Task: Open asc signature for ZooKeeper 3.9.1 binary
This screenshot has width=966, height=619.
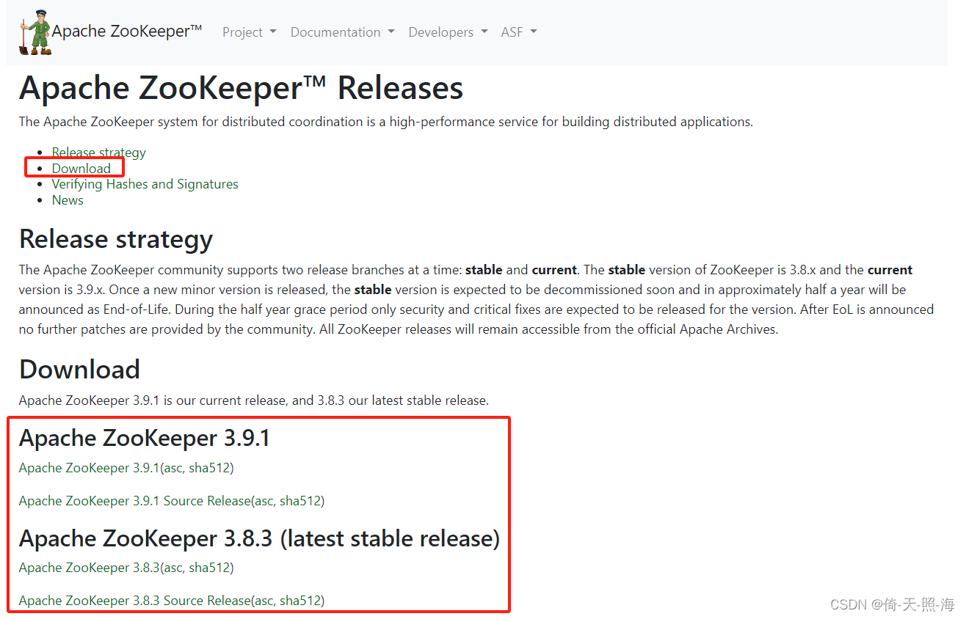Action: click(172, 468)
